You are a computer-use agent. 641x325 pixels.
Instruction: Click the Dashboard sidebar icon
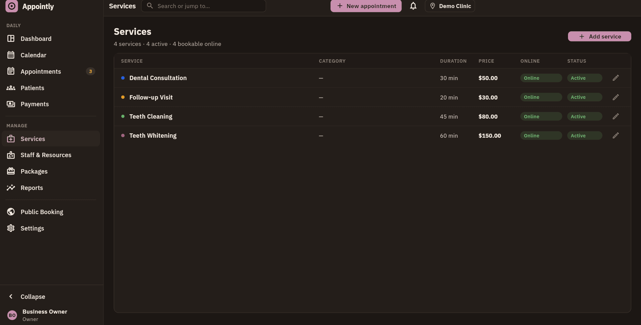[x=11, y=39]
